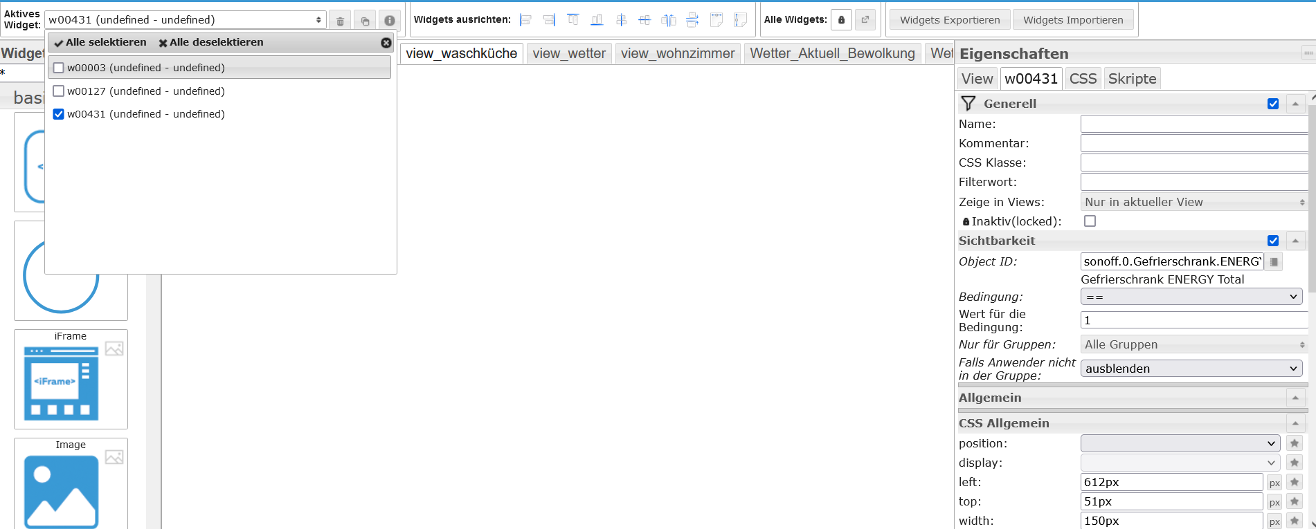Distribute widgets with equal horizontal spacing
Viewport: 1316px width, 529px height.
click(669, 20)
